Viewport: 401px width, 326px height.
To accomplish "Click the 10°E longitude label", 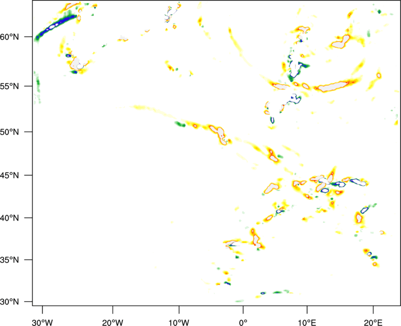I will 307,322.
